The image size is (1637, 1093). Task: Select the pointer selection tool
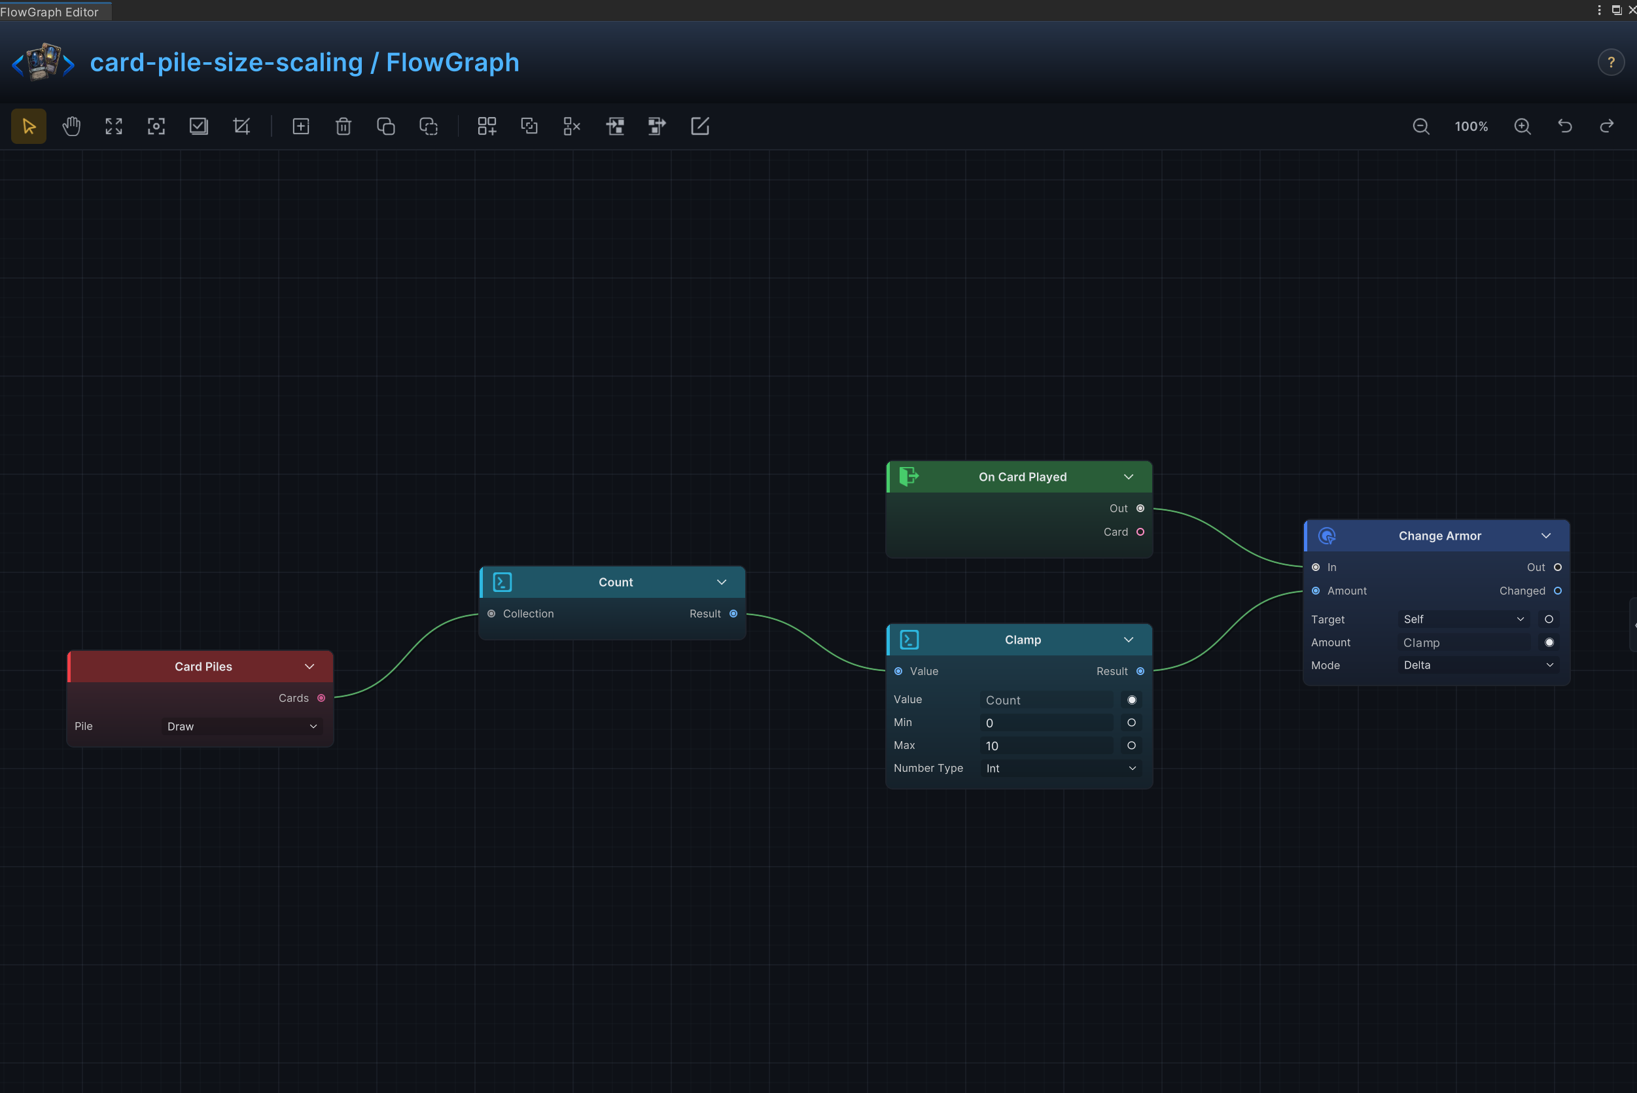pos(29,126)
